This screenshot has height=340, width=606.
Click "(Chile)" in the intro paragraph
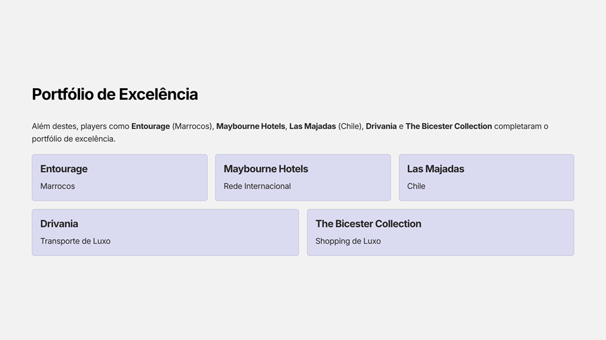[x=350, y=126]
